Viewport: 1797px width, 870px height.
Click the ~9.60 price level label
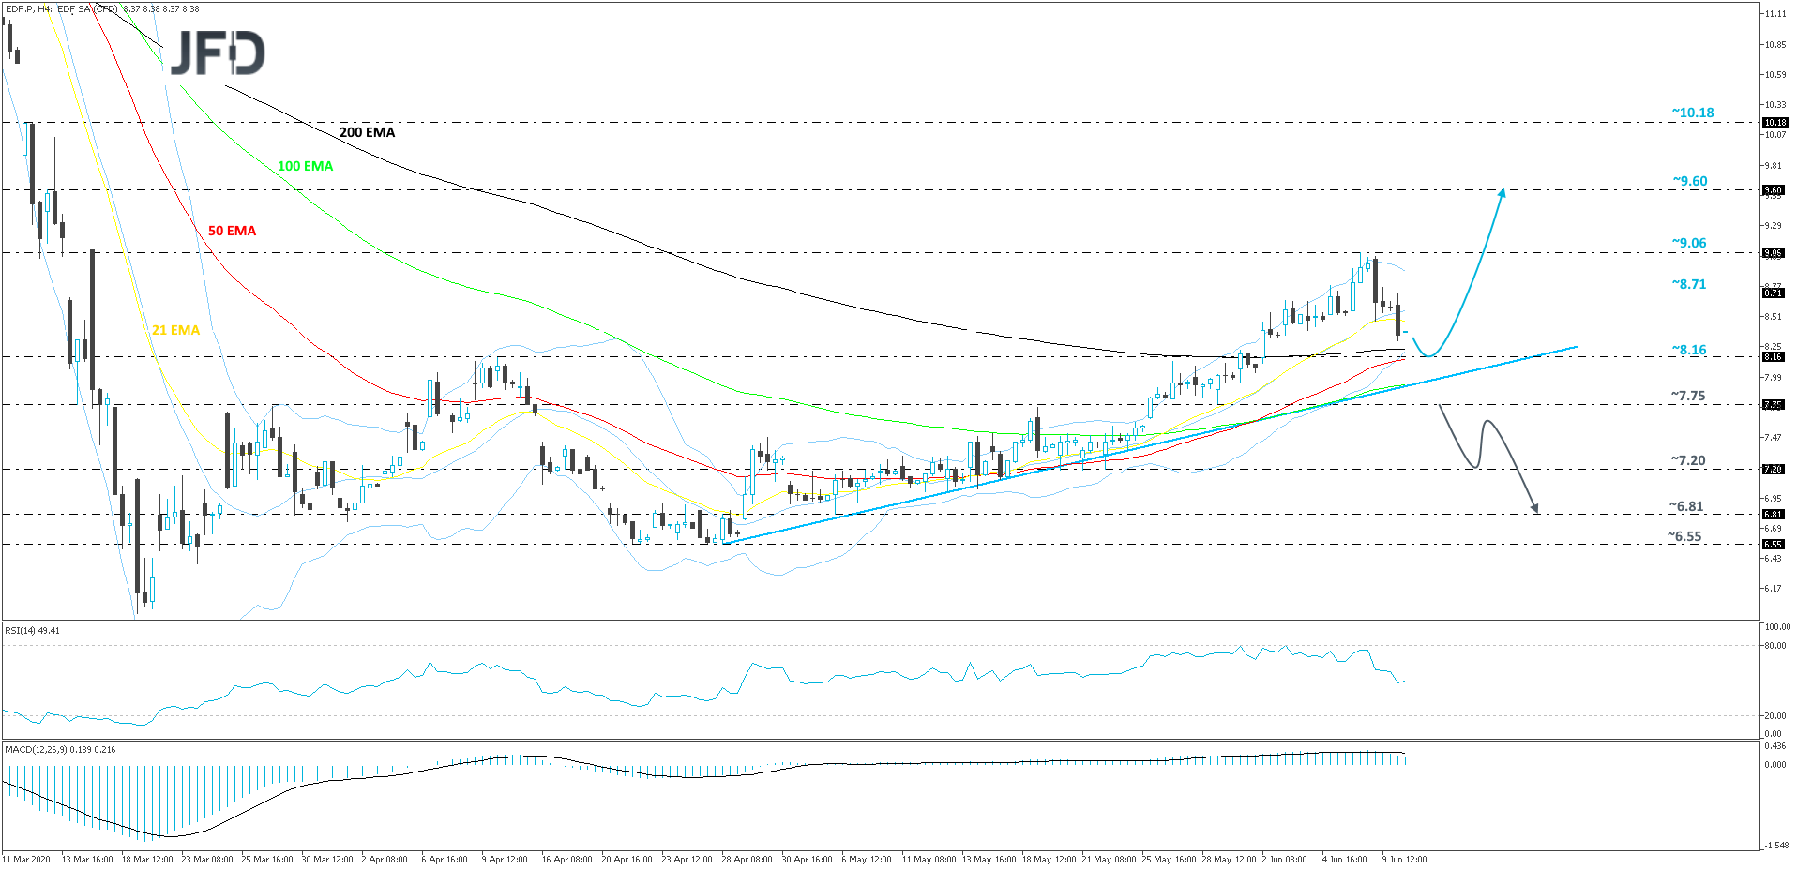coord(1689,181)
